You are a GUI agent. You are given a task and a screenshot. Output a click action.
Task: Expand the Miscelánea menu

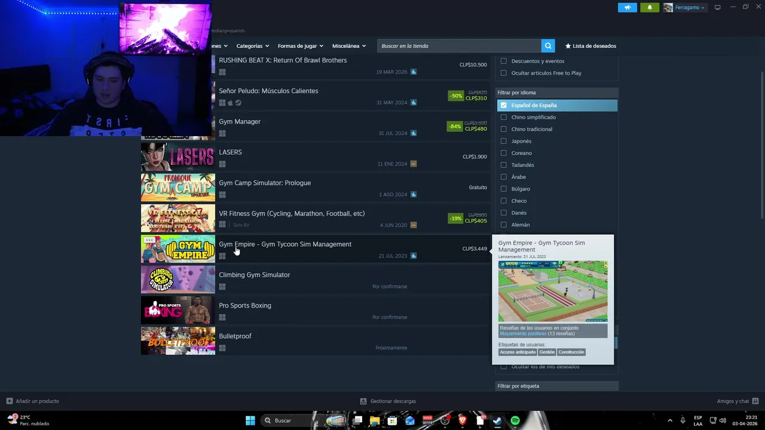(349, 46)
